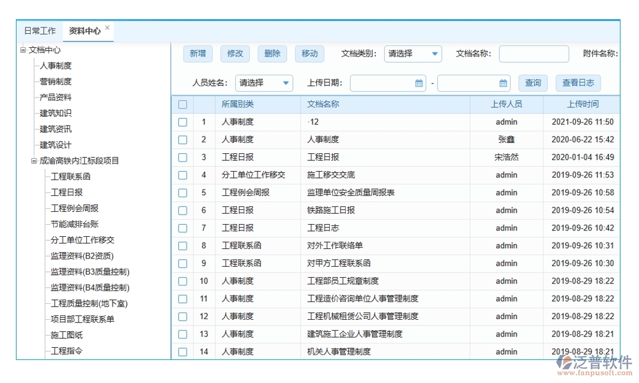Click the 查询 search button

coord(533,83)
